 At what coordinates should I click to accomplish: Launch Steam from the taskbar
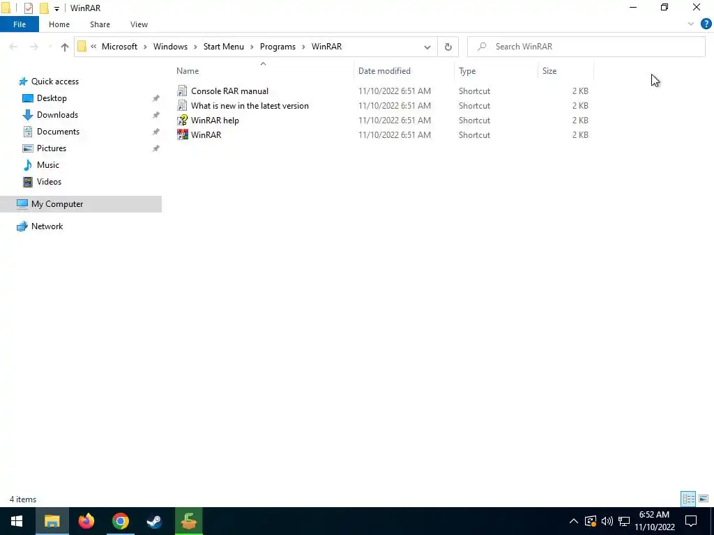point(154,521)
